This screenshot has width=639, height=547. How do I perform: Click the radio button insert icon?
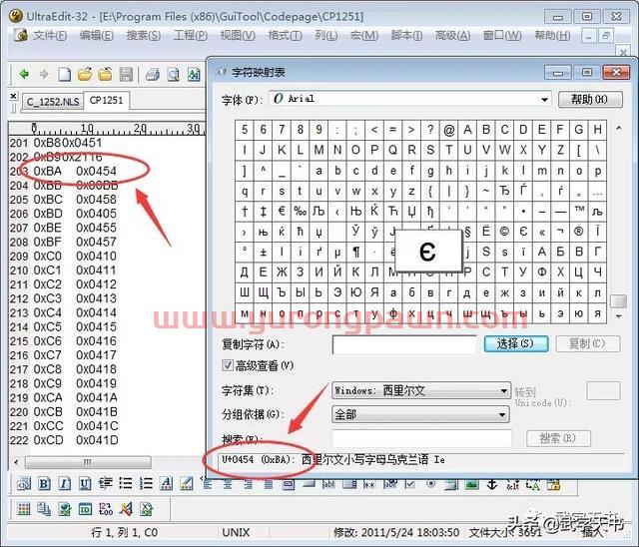pos(431,484)
